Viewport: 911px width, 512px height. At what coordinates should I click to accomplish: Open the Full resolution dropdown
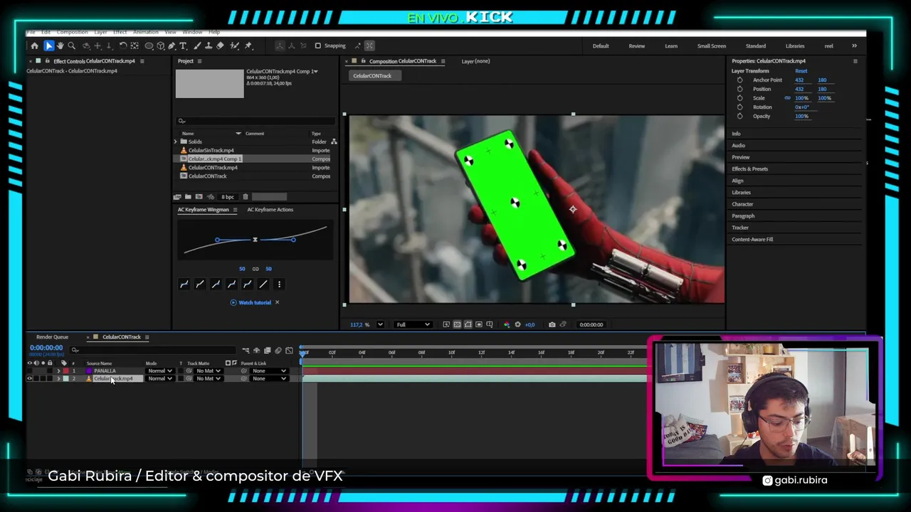tap(413, 325)
